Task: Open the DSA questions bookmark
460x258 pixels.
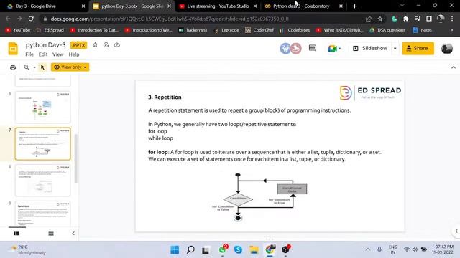Action: [387, 30]
